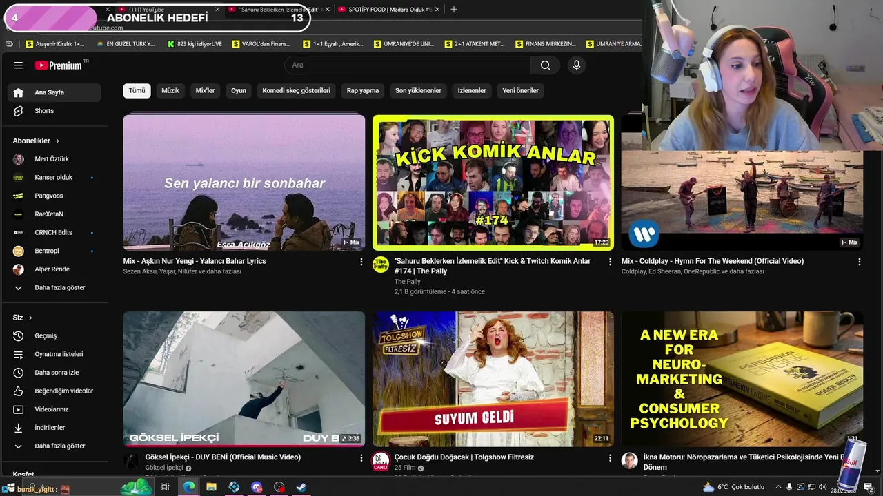Open 823 kişi izliyor LIVE bookmark

click(195, 44)
